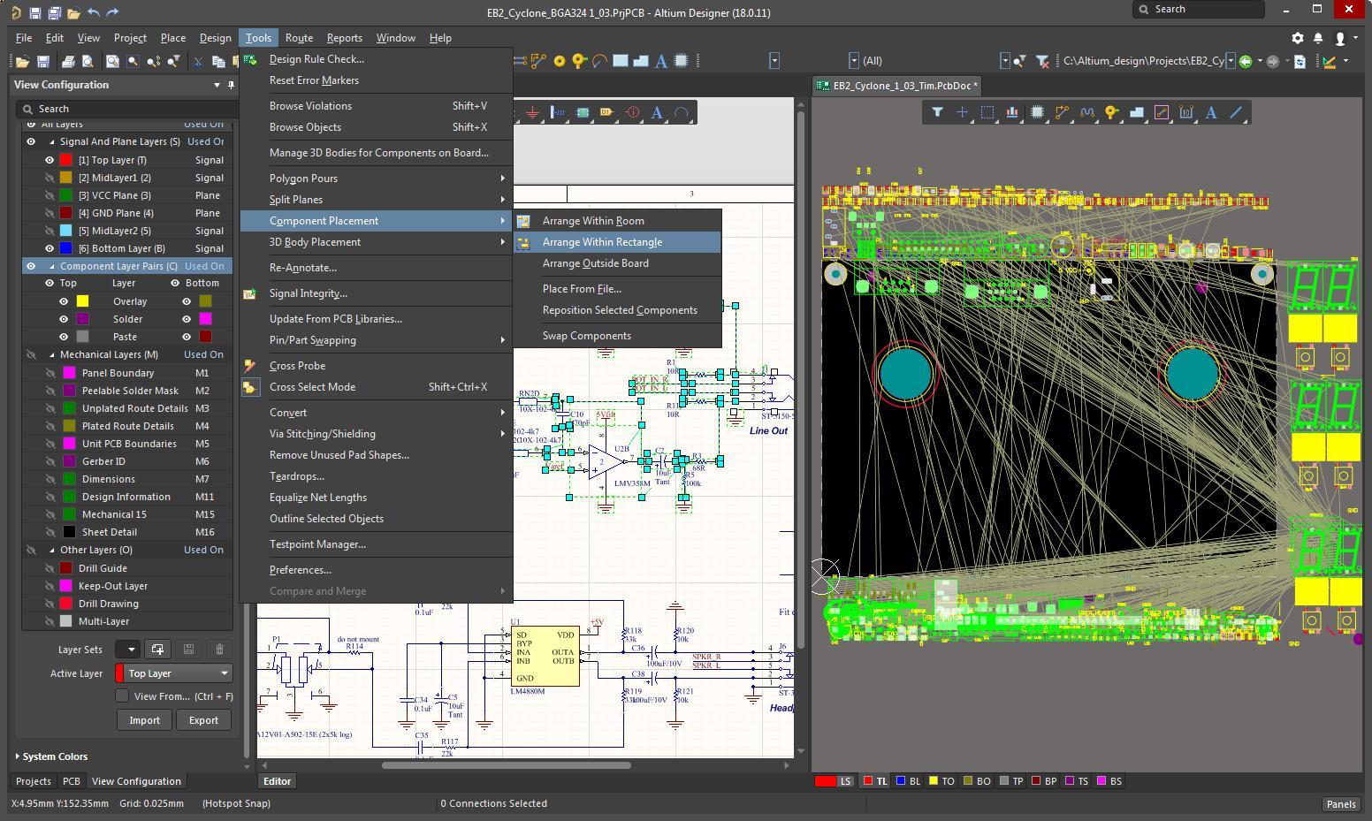Click the Export button
This screenshot has height=821, width=1372.
click(203, 720)
